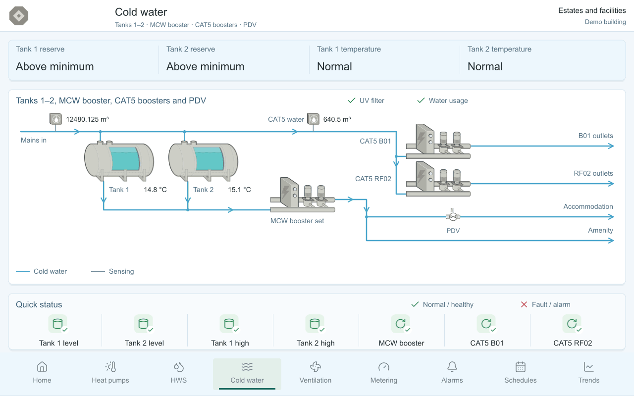
Task: Click the CAT5 RF02 quick status icon
Action: [573, 324]
